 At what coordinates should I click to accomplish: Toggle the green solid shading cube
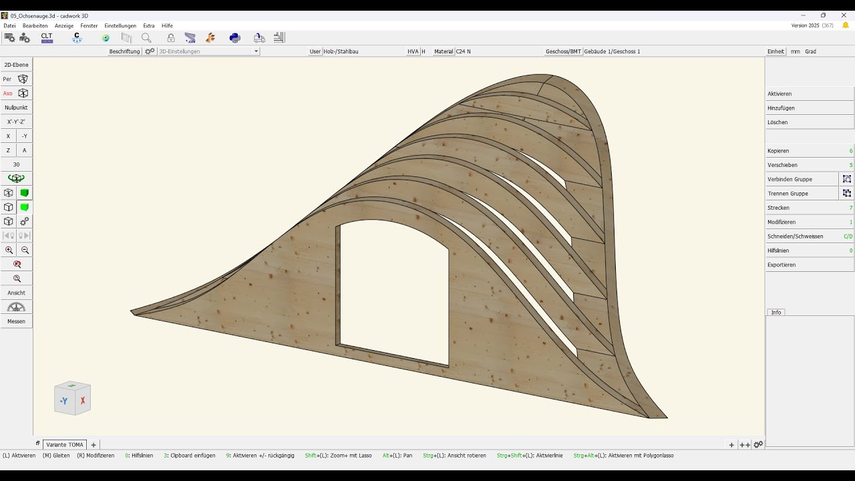pos(25,193)
